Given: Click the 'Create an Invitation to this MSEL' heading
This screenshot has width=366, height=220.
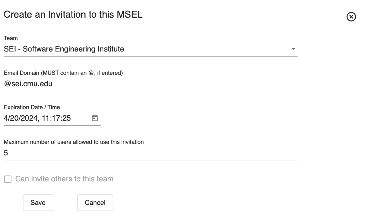Looking at the screenshot, I should pyautogui.click(x=73, y=15).
